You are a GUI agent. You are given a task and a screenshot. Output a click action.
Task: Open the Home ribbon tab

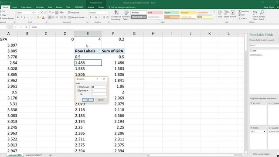coord(6,7)
